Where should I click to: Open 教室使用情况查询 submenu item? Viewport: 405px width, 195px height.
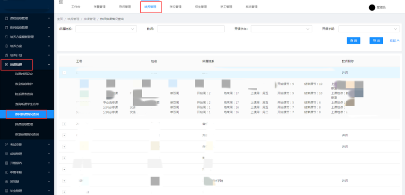(27, 134)
